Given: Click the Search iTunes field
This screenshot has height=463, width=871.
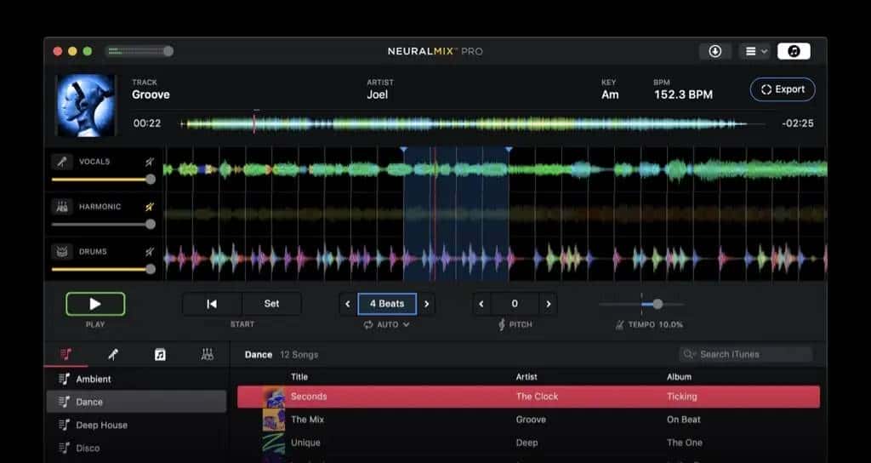Looking at the screenshot, I should [x=746, y=354].
